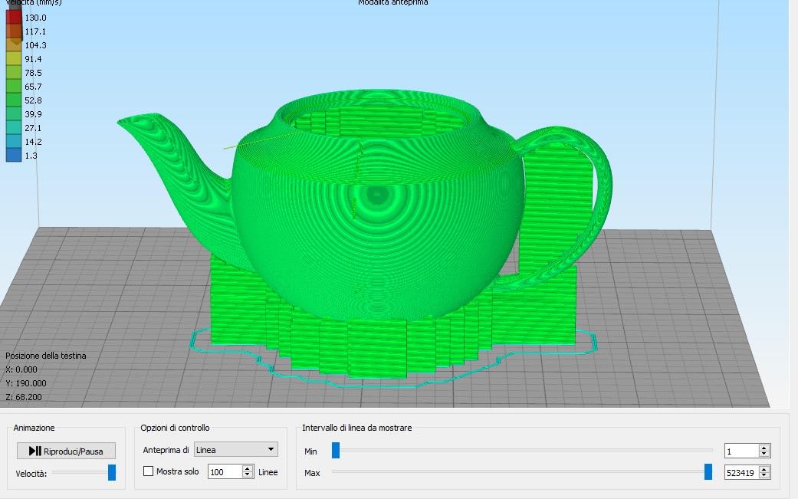798x499 pixels.
Task: Decrement the Min value with down arrow
Action: (x=764, y=455)
